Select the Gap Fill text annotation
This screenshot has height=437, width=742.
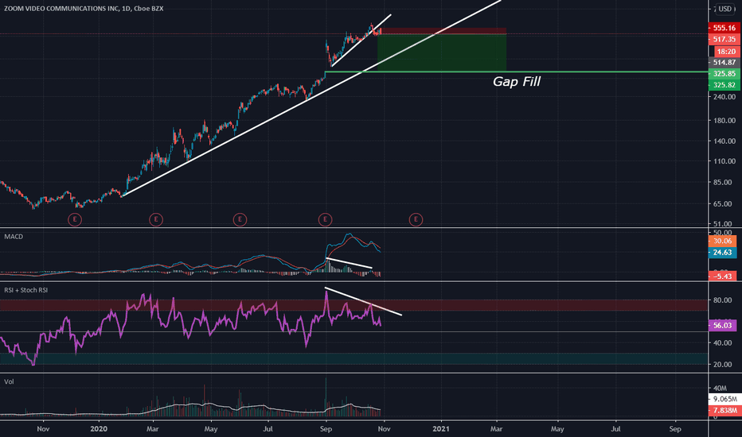coord(516,82)
